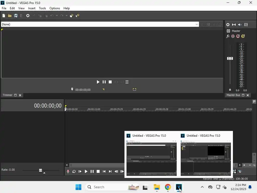Image resolution: width=257 pixels, height=193 pixels.
Task: Maximize the Trimmer panel
Action: pyautogui.click(x=15, y=95)
